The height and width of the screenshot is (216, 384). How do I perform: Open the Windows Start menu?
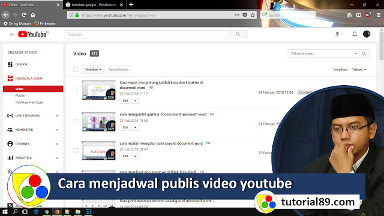5,212
